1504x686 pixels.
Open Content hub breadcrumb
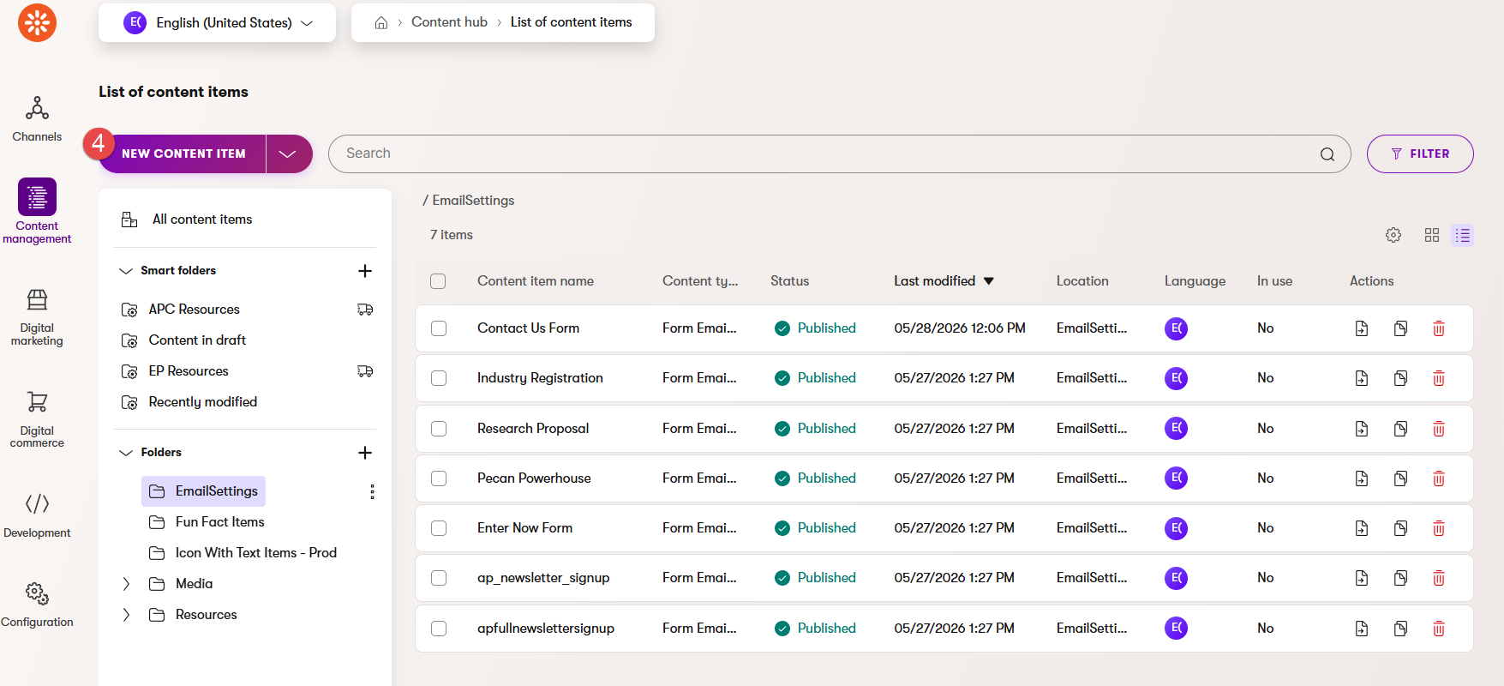click(449, 22)
